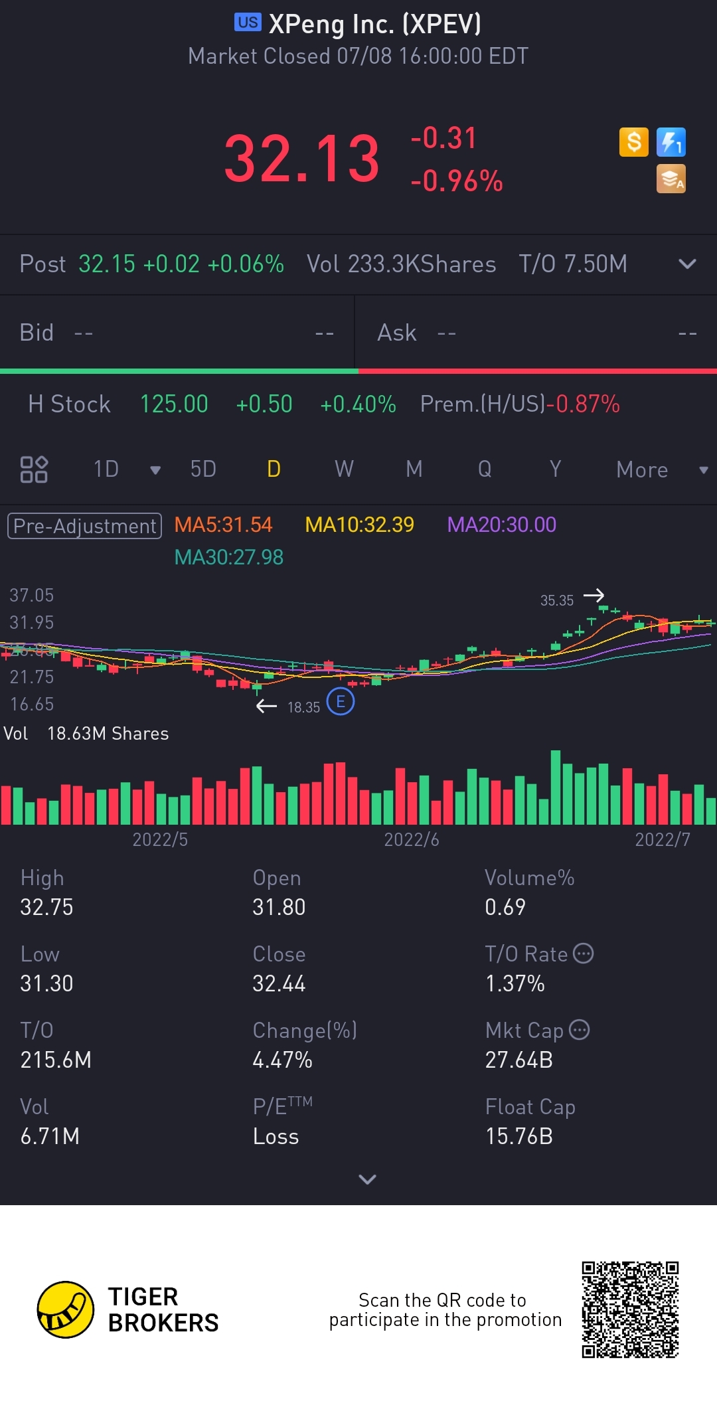Tap the US market flag badge
This screenshot has height=1415, width=717.
248,23
